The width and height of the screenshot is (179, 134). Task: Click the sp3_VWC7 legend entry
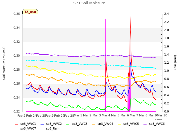pos(25,128)
